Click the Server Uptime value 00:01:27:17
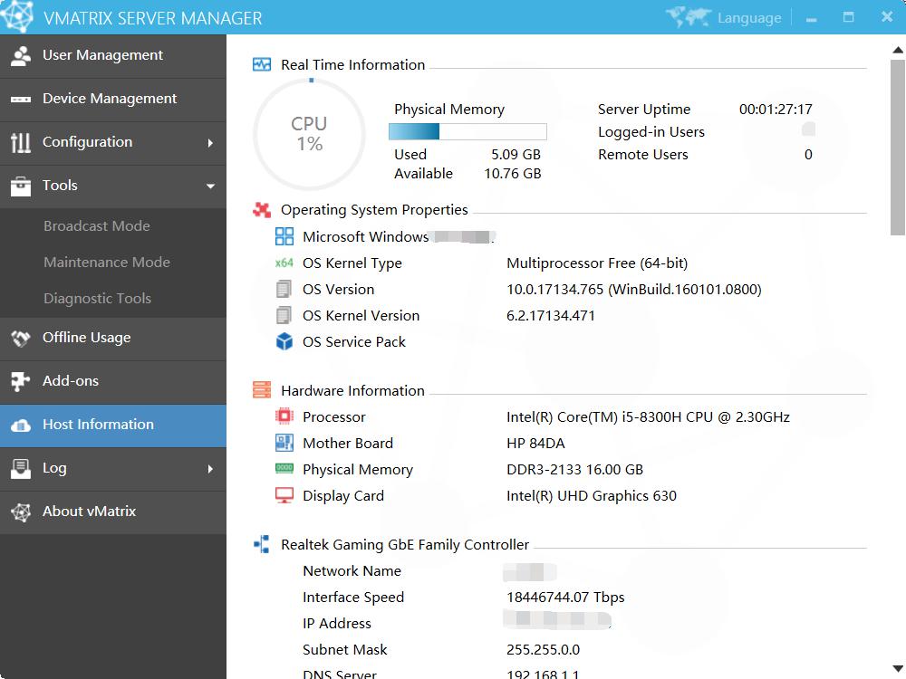906x679 pixels. (776, 110)
